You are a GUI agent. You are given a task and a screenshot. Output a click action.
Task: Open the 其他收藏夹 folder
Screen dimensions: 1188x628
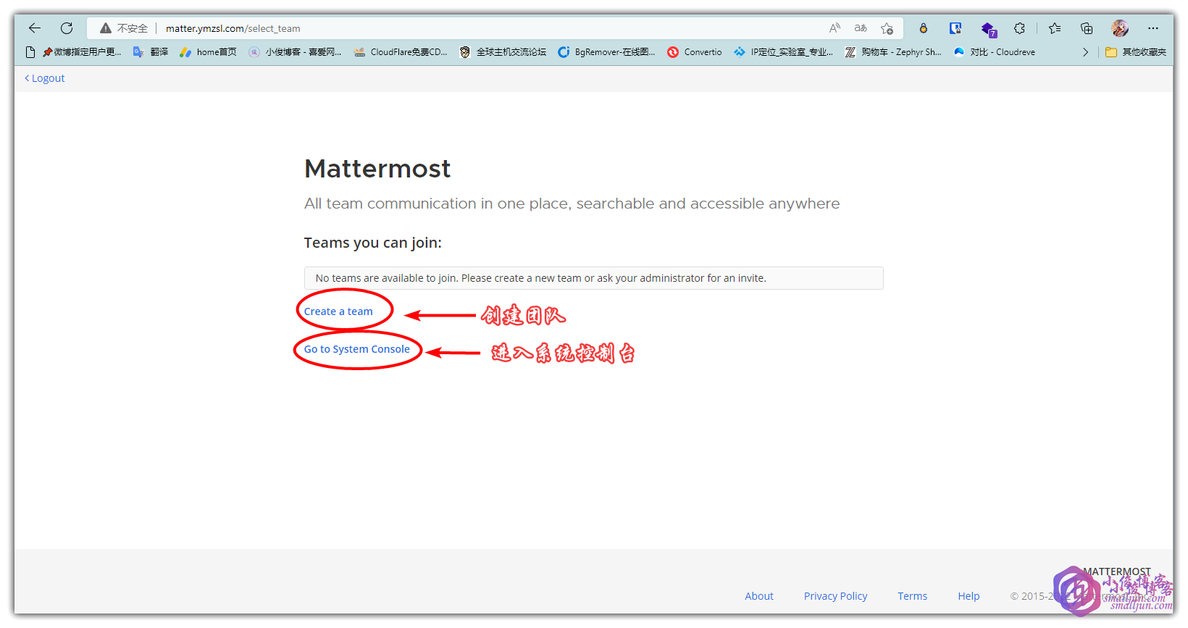click(1136, 52)
